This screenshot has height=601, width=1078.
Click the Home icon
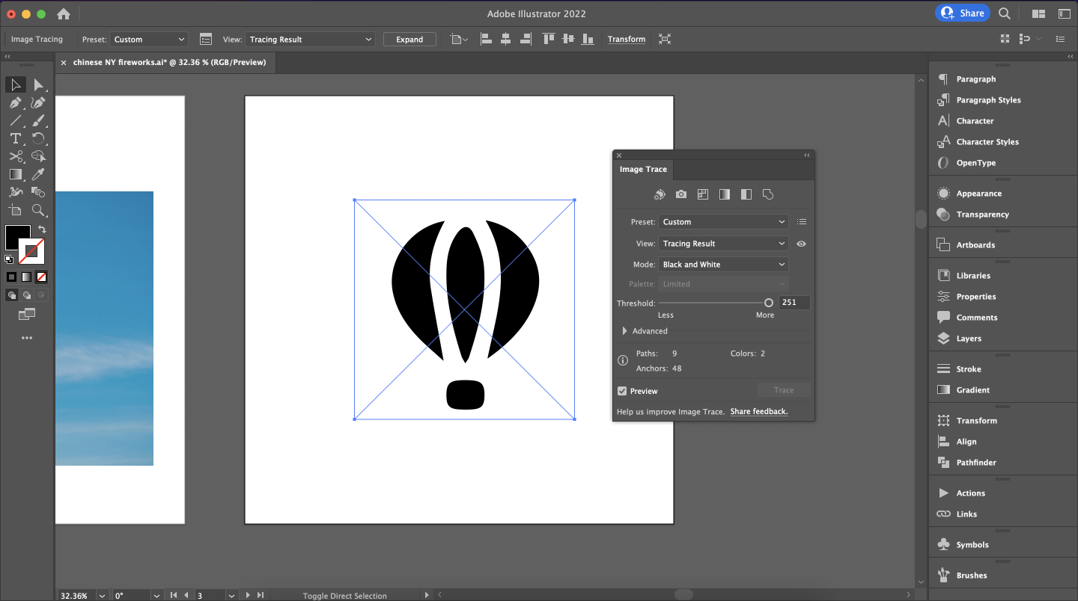pos(64,14)
